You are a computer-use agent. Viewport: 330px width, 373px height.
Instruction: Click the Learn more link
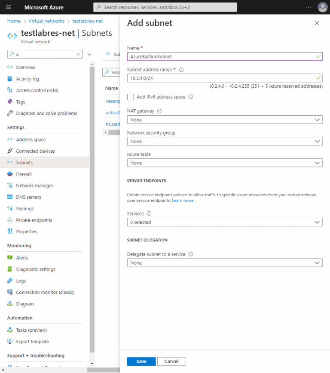pos(183,200)
